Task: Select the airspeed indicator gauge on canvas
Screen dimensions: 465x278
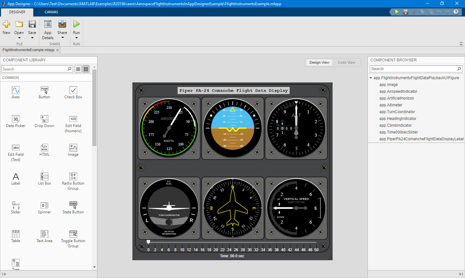Action: click(169, 128)
